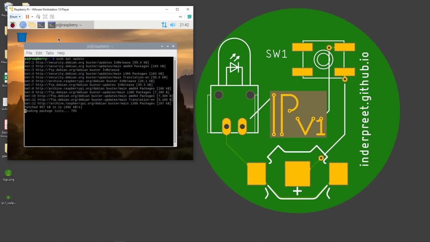Open the volume speaker control in panel
Viewport: 430px width, 242px height.
tap(173, 25)
